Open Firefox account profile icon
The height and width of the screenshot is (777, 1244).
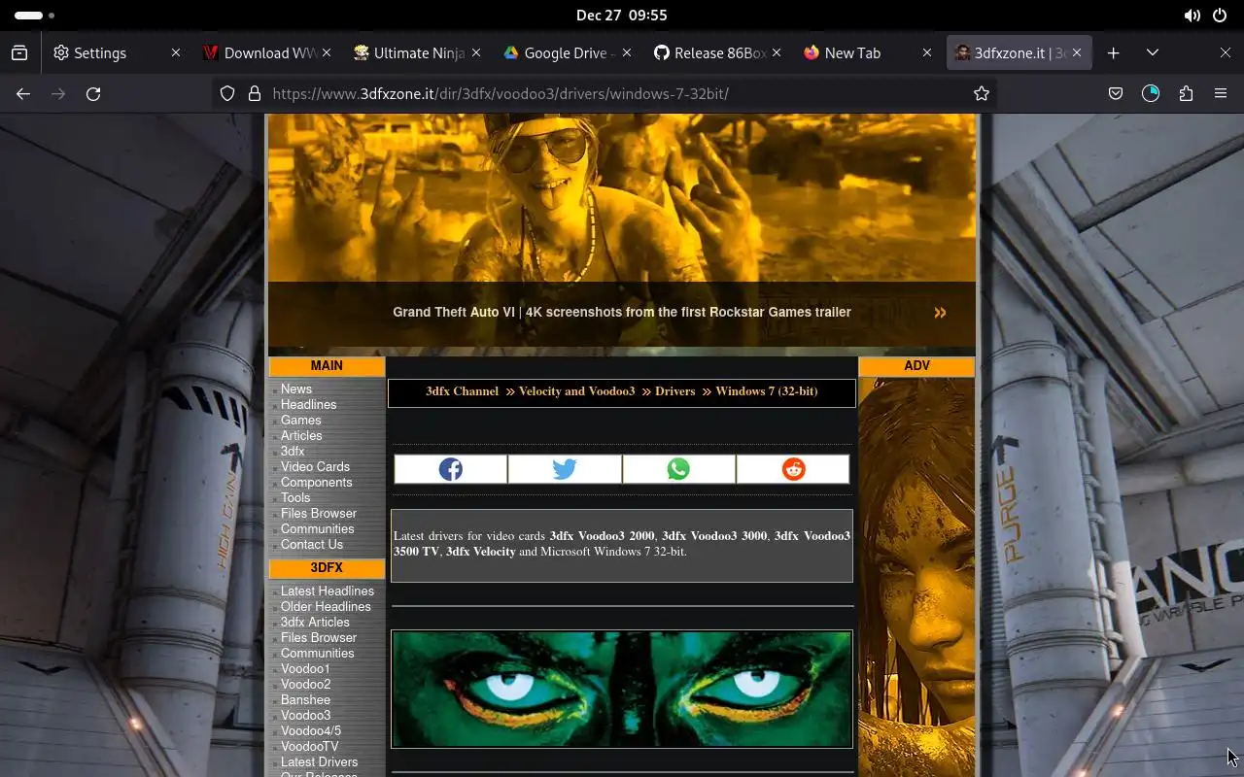pyautogui.click(x=1151, y=93)
